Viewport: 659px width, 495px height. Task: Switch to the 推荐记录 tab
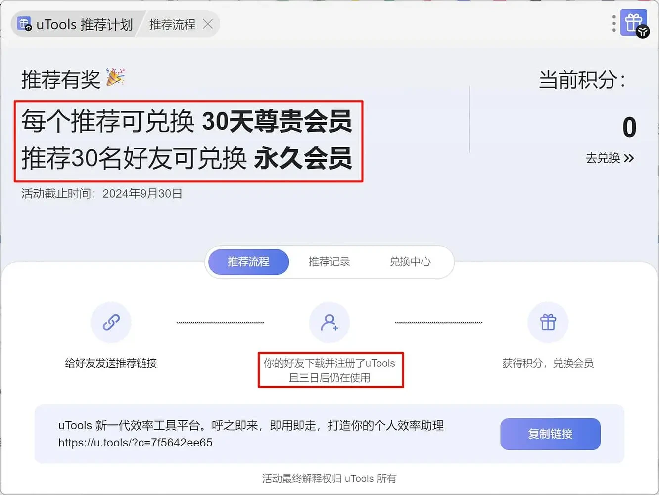coord(329,262)
